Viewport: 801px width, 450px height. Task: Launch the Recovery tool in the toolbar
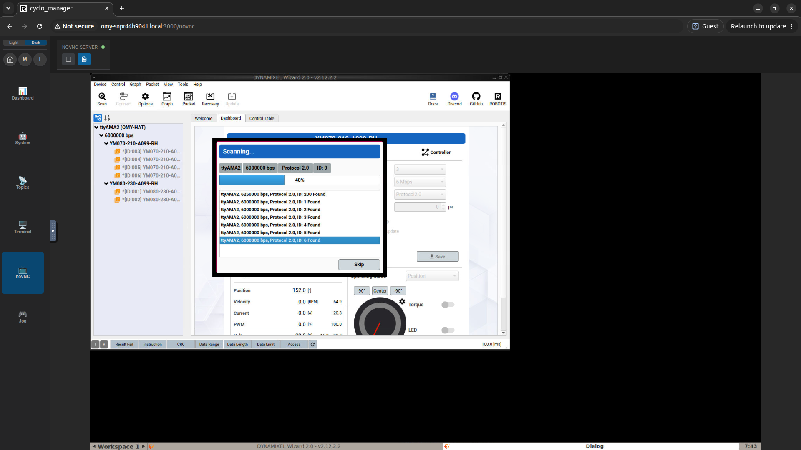pos(210,99)
